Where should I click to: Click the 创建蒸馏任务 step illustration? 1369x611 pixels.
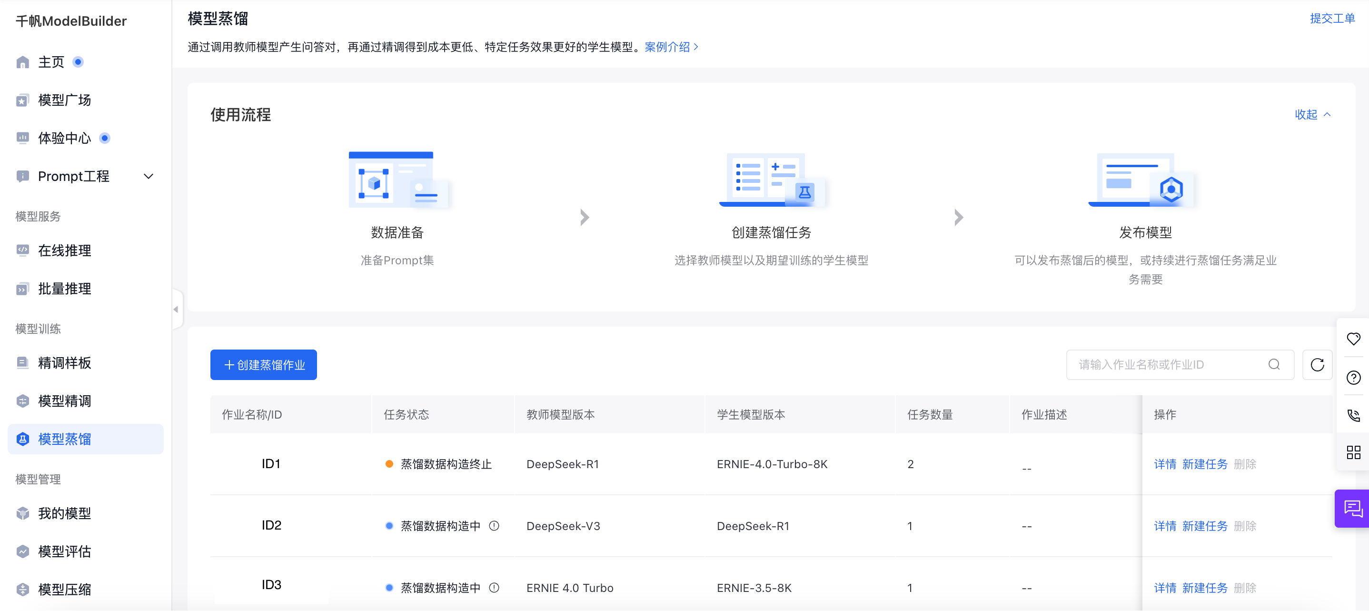click(x=772, y=180)
